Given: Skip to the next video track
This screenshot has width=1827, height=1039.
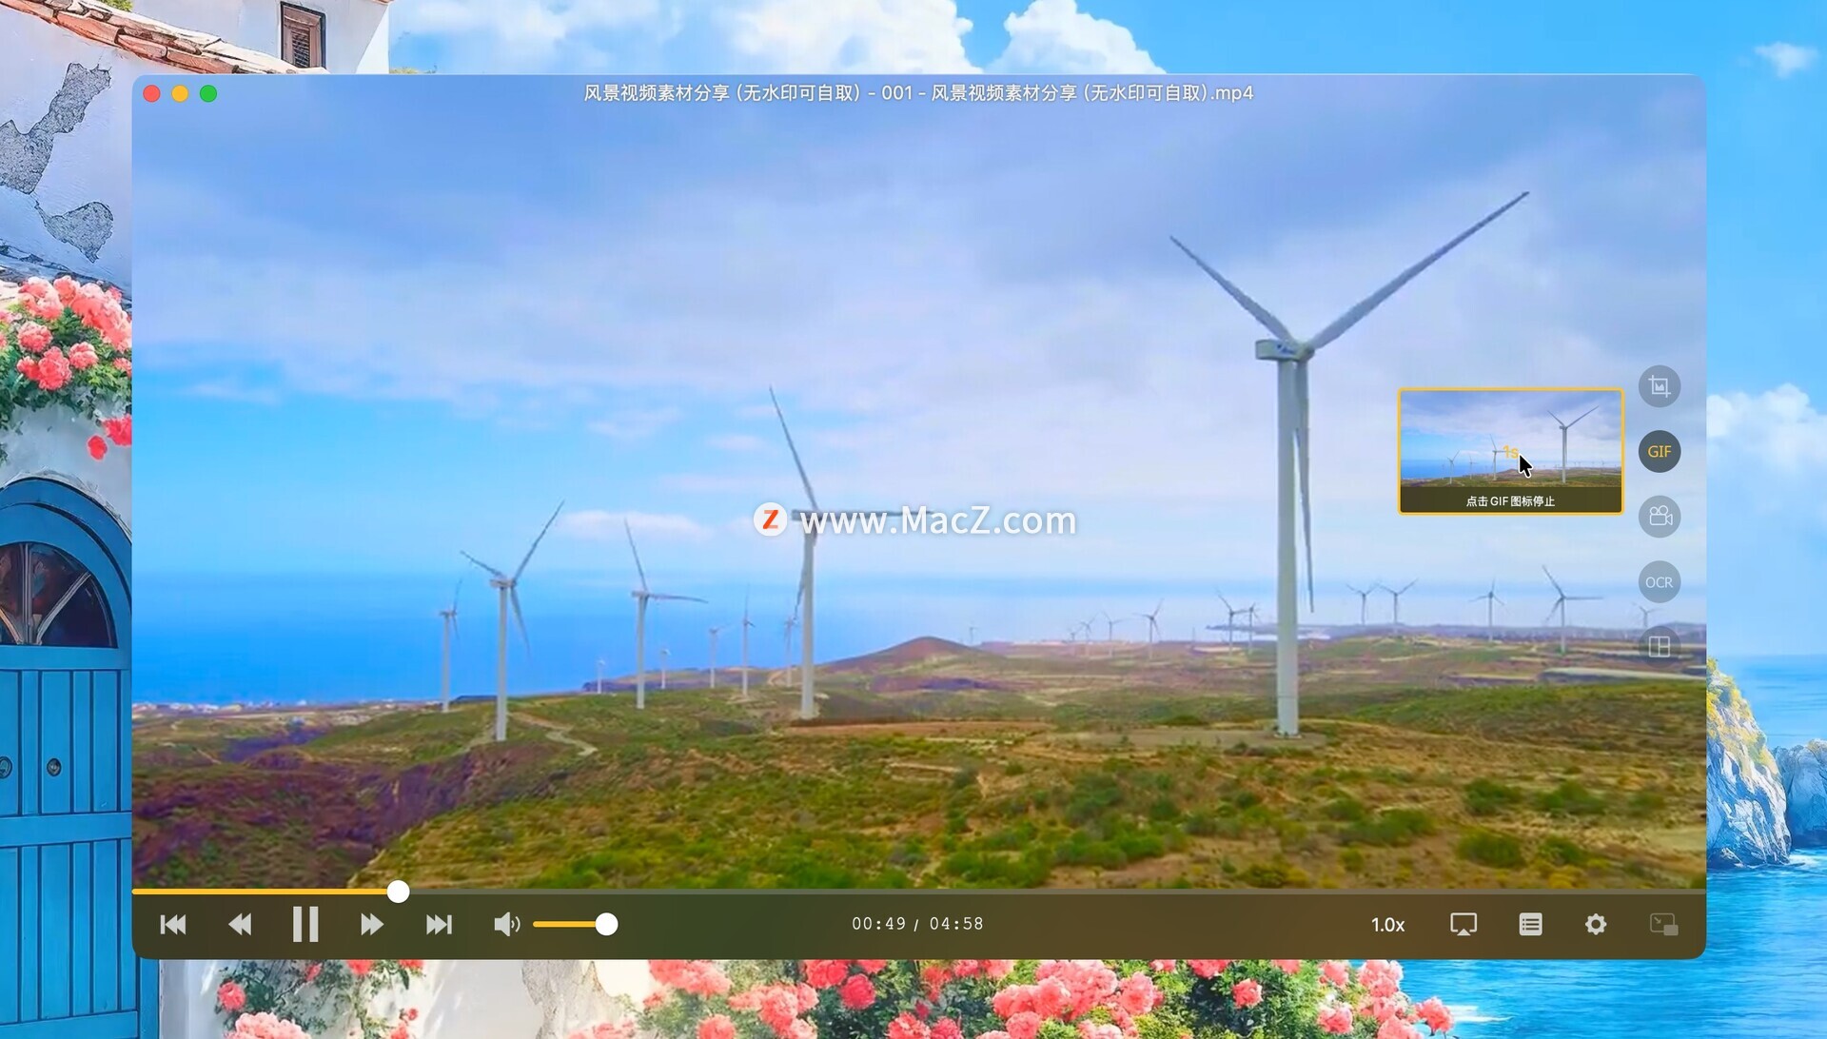Looking at the screenshot, I should [x=439, y=925].
